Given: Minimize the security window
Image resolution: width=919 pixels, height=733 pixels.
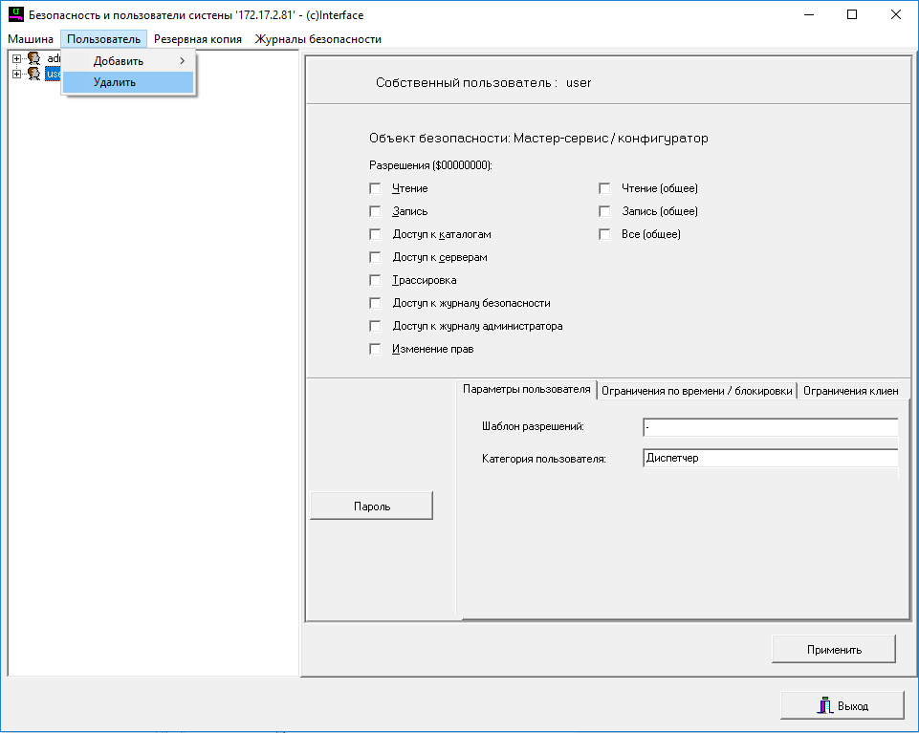Looking at the screenshot, I should (x=808, y=15).
